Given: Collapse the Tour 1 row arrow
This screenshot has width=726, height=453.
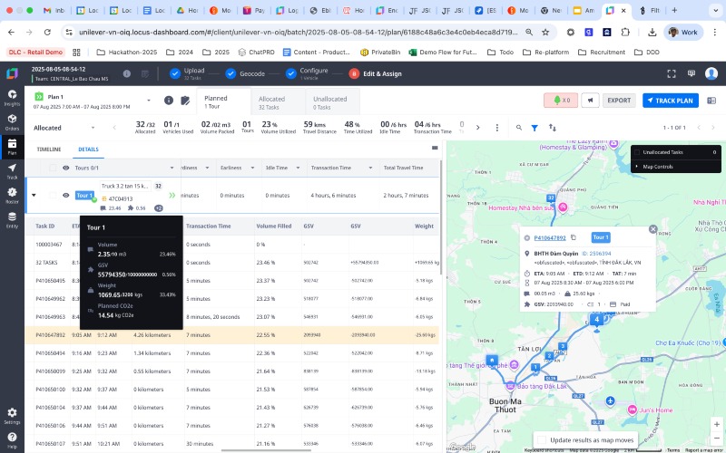Looking at the screenshot, I should click(x=34, y=195).
